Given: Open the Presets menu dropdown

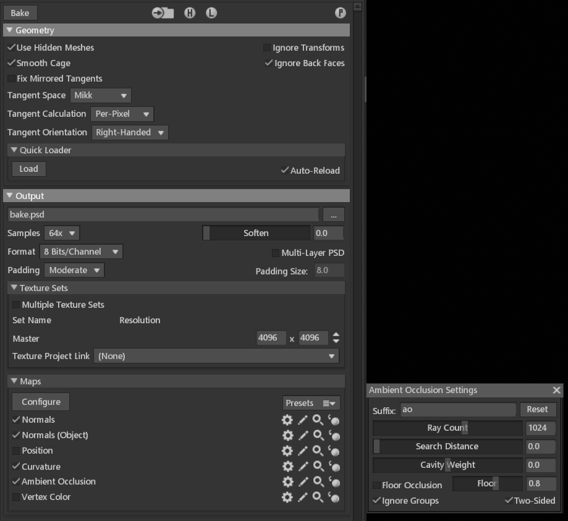Looking at the screenshot, I should coord(312,403).
